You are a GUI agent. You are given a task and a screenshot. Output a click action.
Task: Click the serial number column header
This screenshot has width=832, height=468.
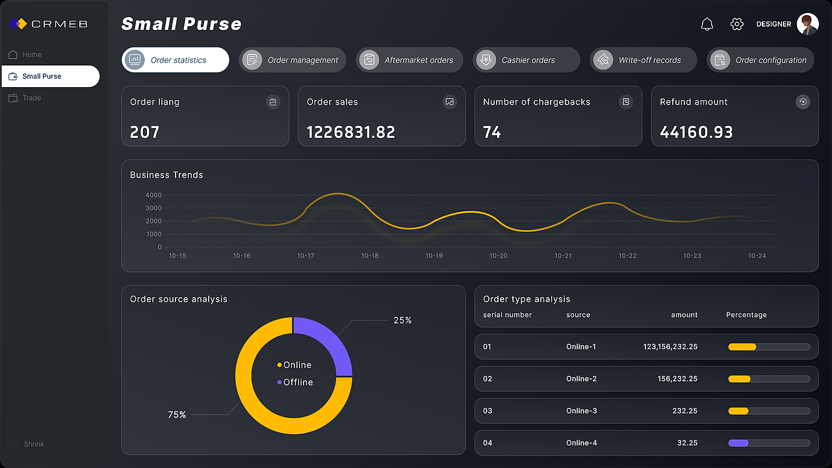click(x=507, y=315)
